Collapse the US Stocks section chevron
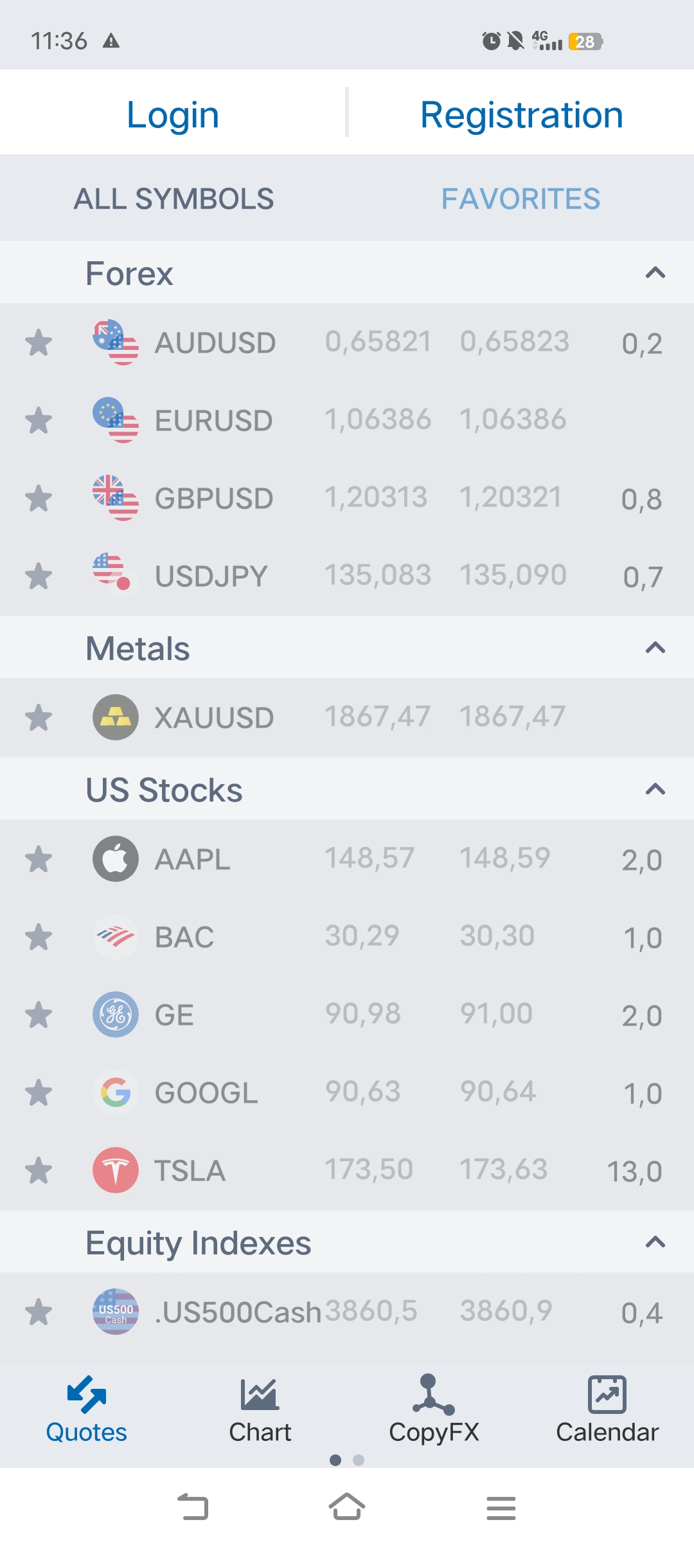Screen dimensions: 694x1549 (655, 789)
